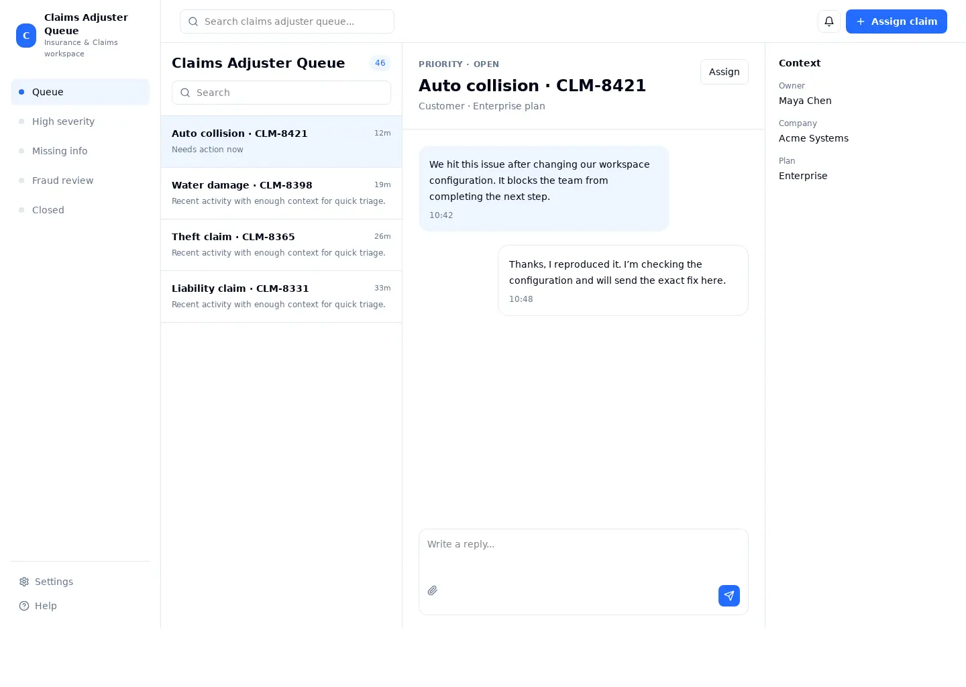
Task: Focus the top claims adjuster search field
Action: coord(287,21)
